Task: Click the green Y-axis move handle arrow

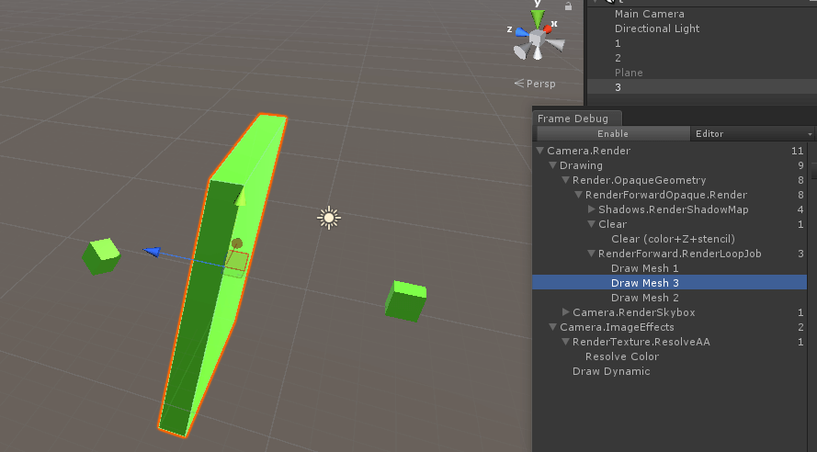Action: (x=240, y=198)
